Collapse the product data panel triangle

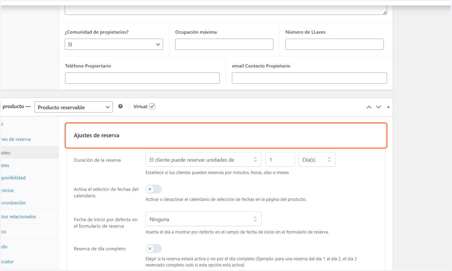(388, 107)
